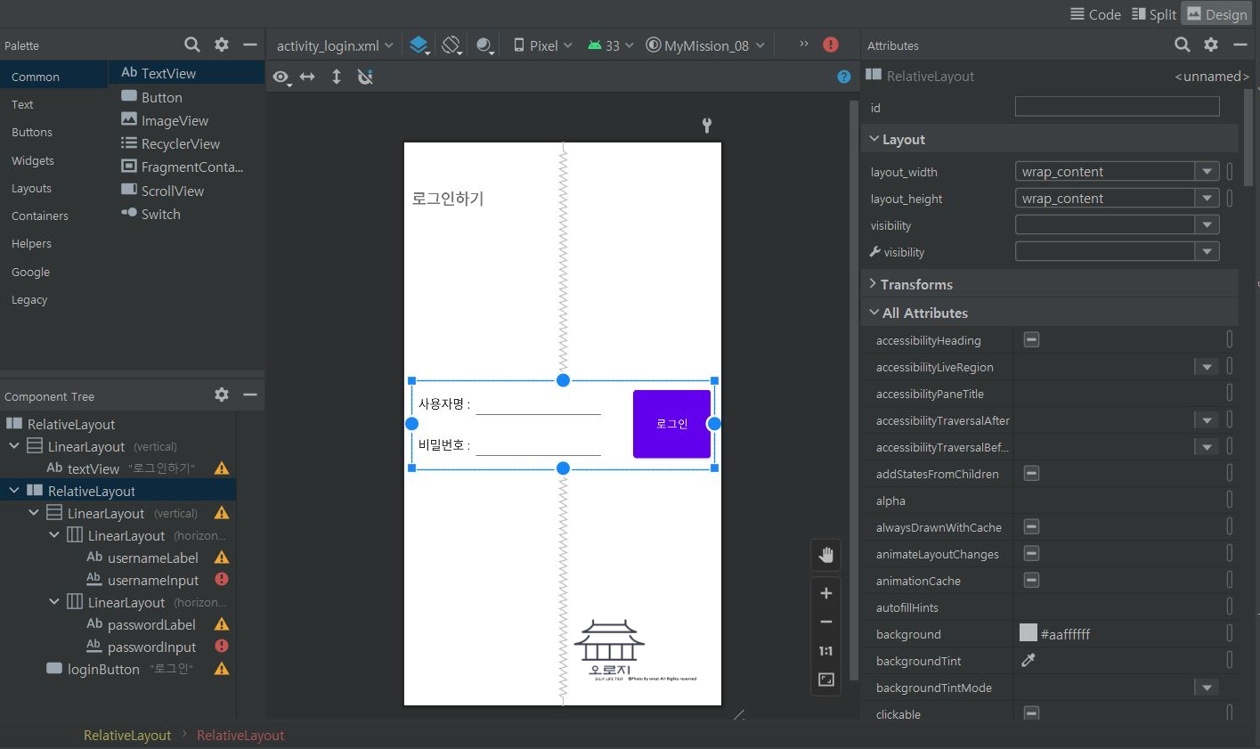Search the Attributes panel

click(x=1182, y=45)
